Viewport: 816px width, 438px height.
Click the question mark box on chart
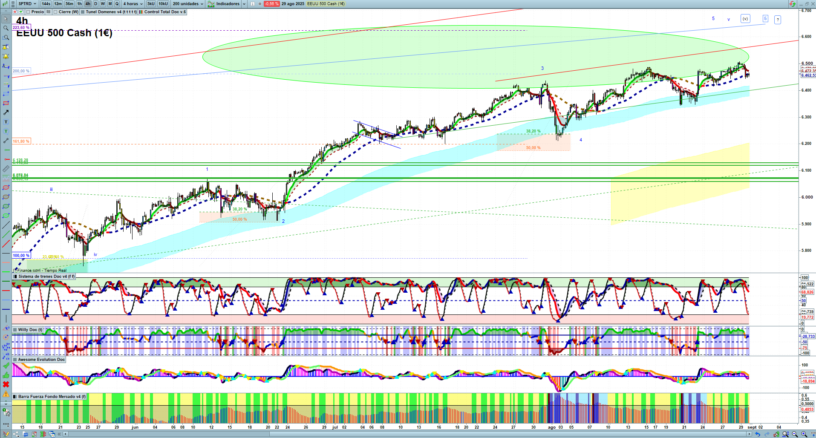[x=778, y=20]
